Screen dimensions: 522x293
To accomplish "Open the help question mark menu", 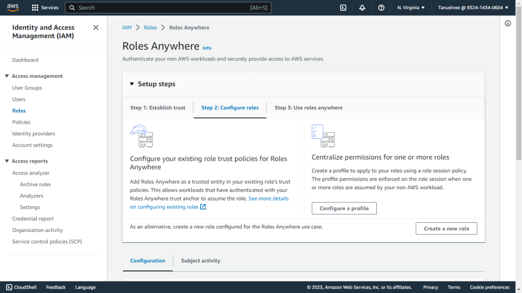I will point(381,8).
